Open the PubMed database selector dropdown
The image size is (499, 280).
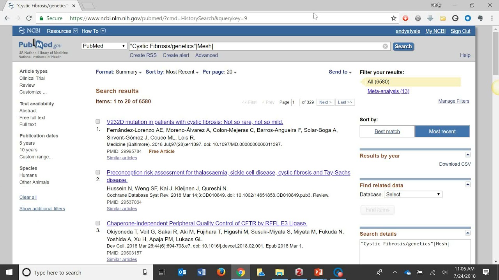click(104, 46)
